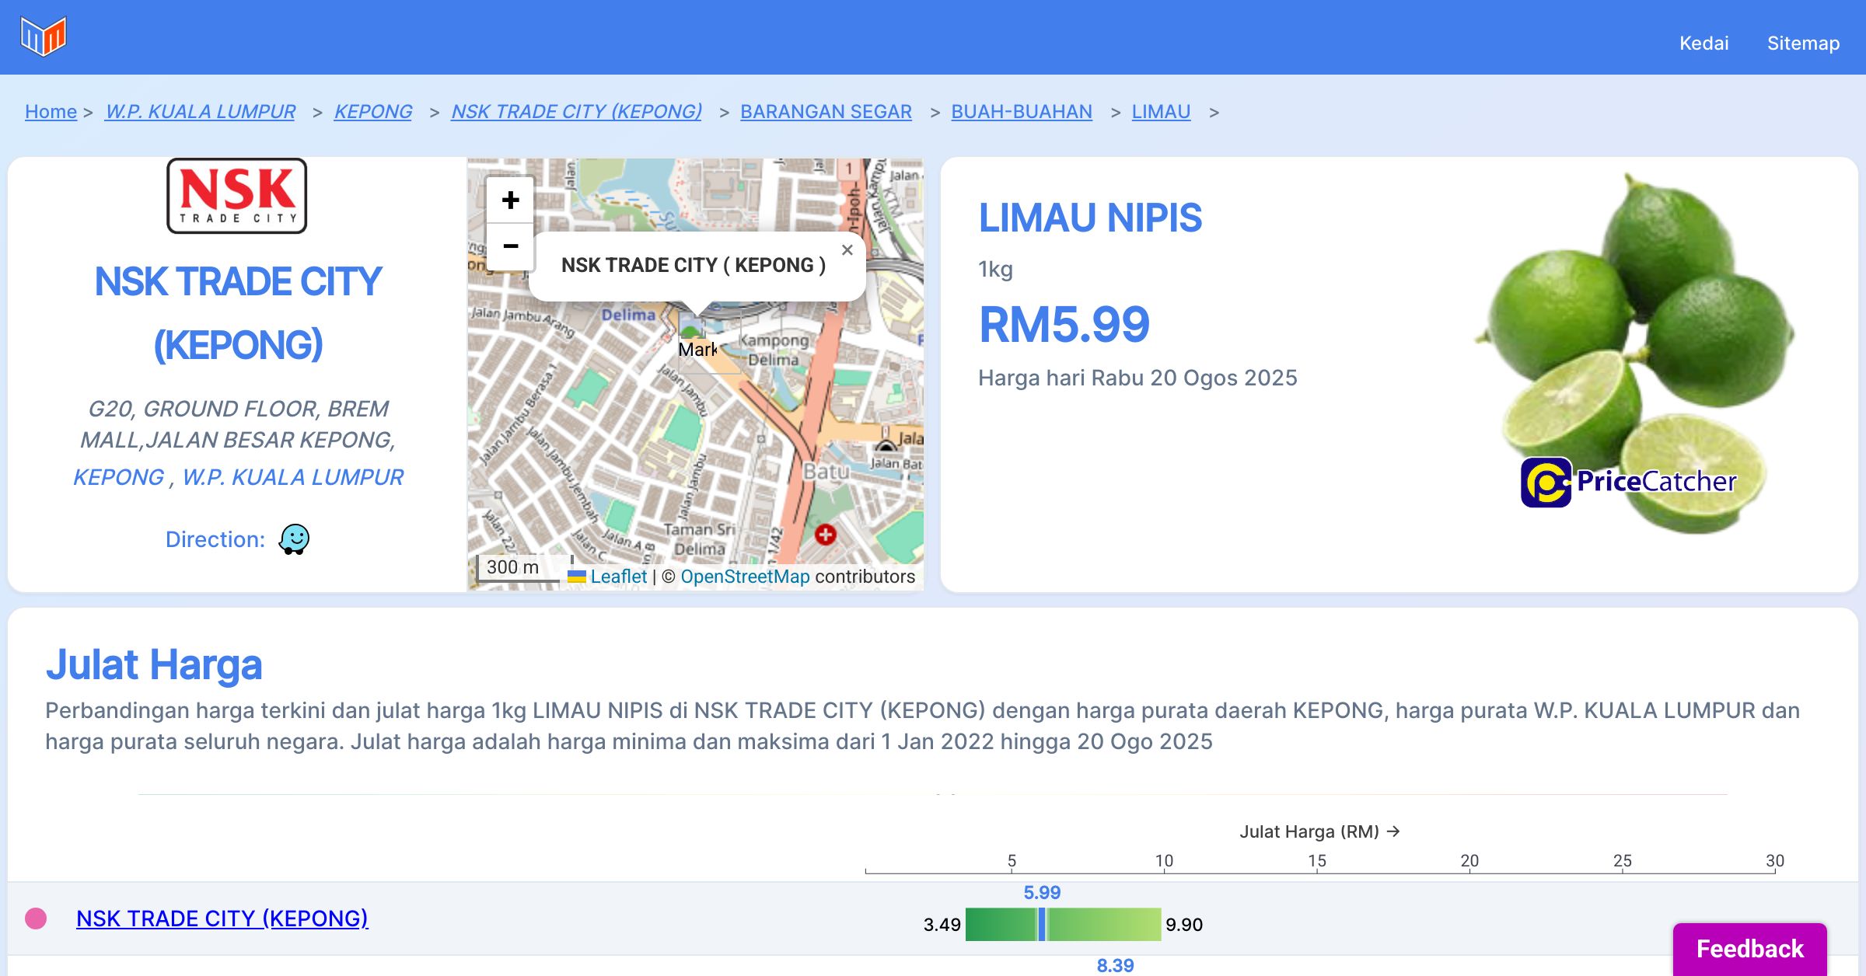Open the Sitemap menu item

click(1803, 43)
